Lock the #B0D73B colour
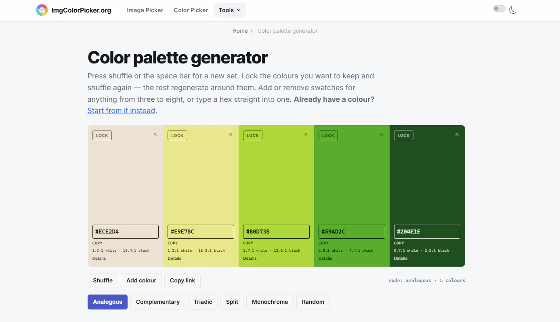Viewport: 560px width, 322px height. [x=253, y=135]
